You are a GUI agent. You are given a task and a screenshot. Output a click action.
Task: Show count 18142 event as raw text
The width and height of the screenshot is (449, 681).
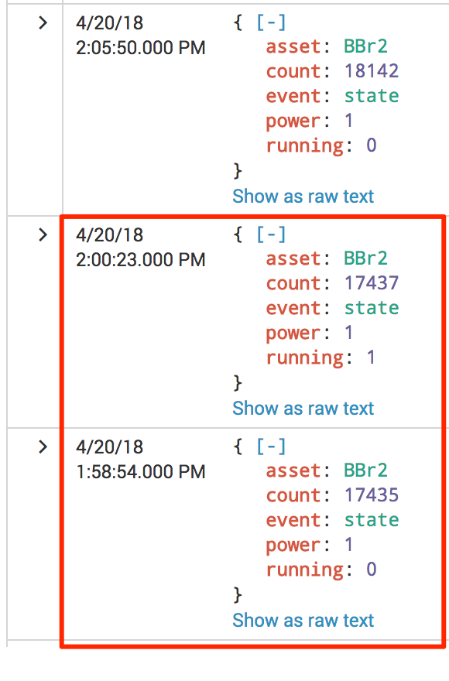click(x=303, y=197)
